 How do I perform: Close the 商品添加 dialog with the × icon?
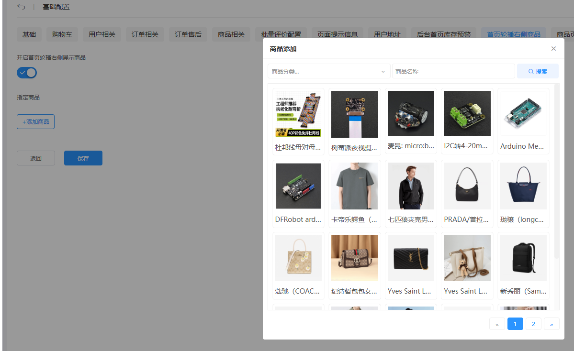click(553, 48)
